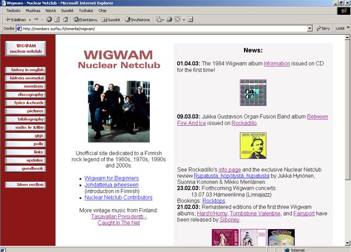The width and height of the screenshot is (351, 252).
Task: Open the links sidebar button
Action: coord(26,152)
